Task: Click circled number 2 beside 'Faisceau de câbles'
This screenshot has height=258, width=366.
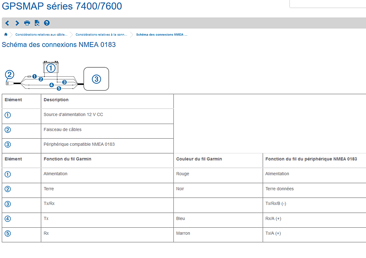Action: 8,130
